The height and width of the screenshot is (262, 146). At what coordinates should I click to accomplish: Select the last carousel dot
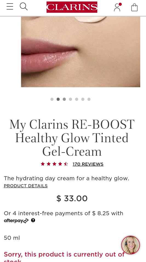[x=89, y=99]
